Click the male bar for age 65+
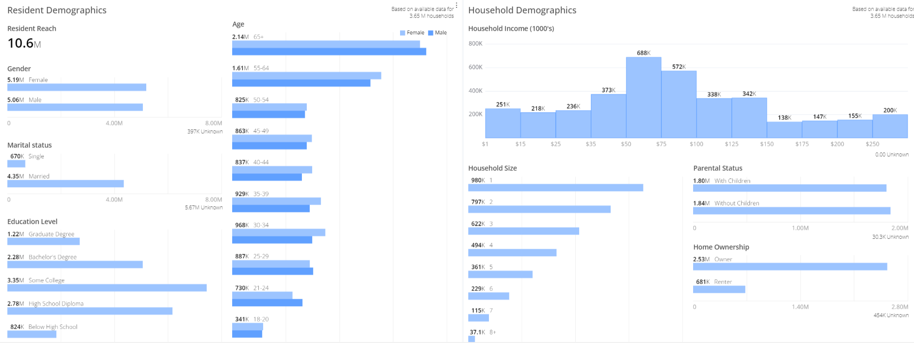 (329, 51)
